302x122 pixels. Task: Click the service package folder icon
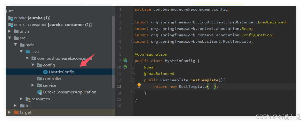(x=39, y=85)
